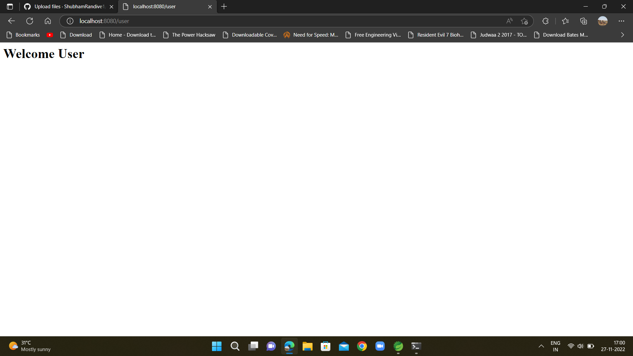Open the Settings and more menu
This screenshot has width=633, height=356.
[621, 21]
